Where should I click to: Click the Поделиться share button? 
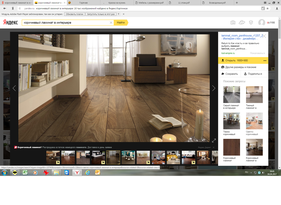[x=253, y=74]
